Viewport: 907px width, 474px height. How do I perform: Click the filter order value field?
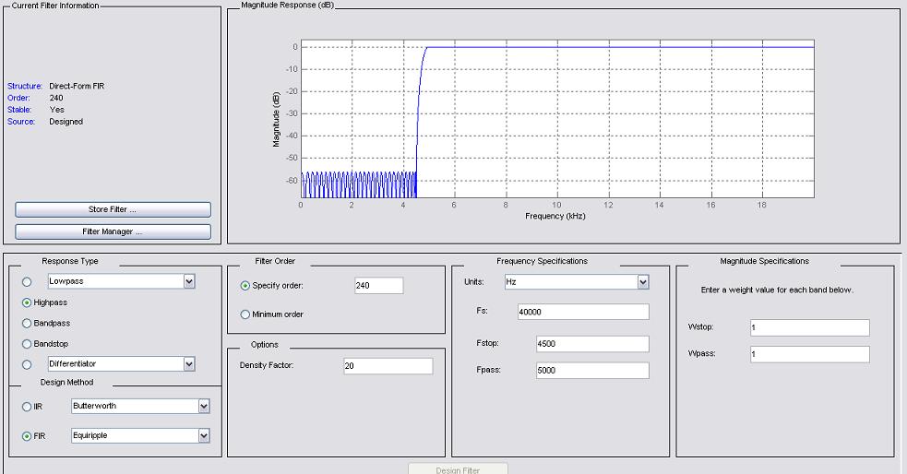(x=378, y=286)
